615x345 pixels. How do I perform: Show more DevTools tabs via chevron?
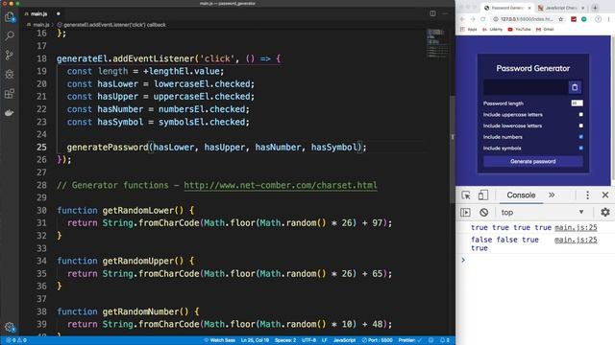point(552,195)
